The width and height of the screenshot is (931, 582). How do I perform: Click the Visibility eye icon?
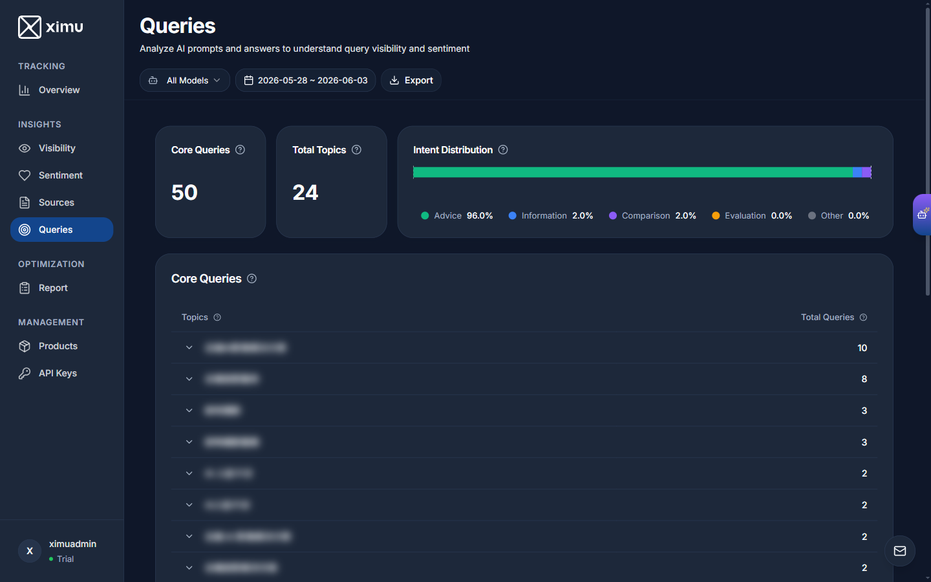(x=25, y=148)
